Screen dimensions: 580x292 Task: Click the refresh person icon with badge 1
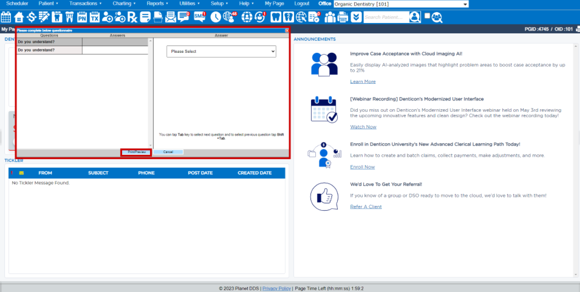tap(260, 17)
